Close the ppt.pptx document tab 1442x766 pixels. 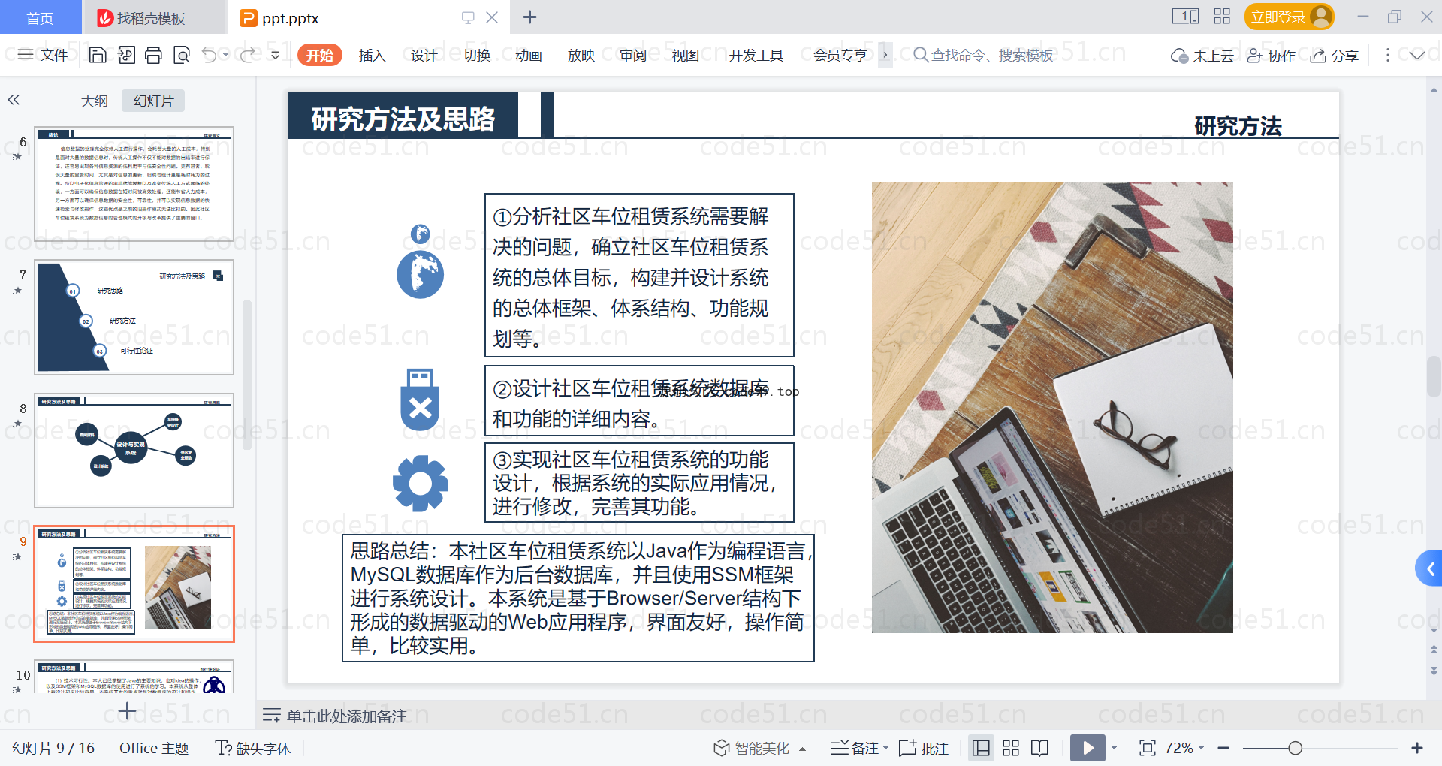click(492, 17)
